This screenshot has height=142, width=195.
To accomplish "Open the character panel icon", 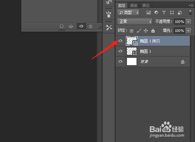I will point(109,2).
